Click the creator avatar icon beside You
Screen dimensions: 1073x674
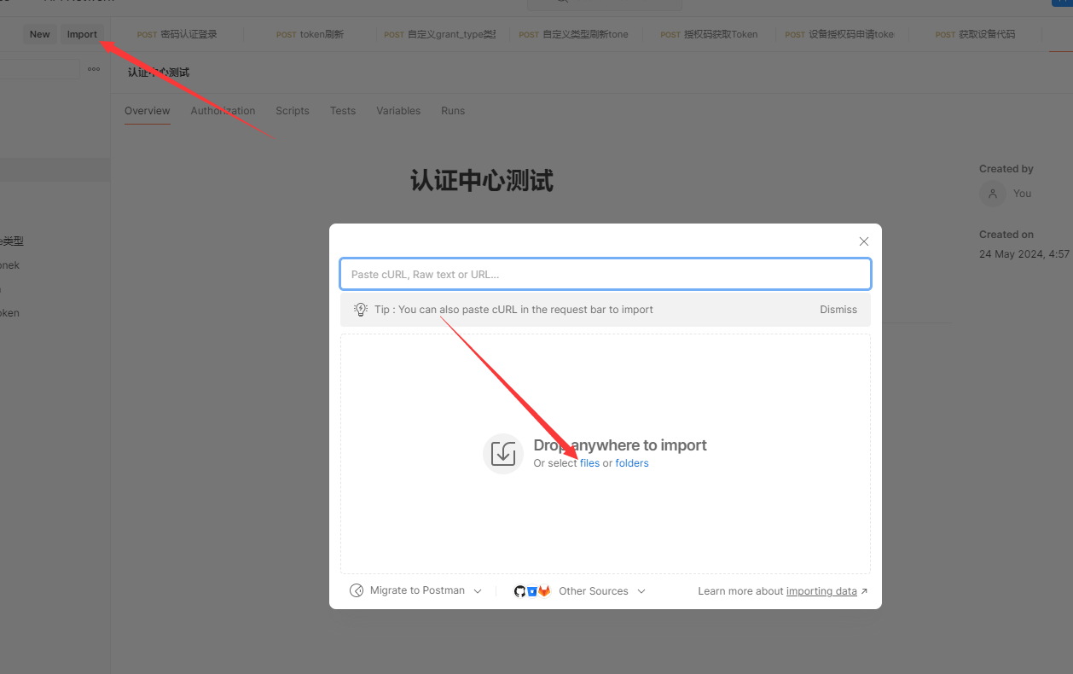(x=992, y=194)
